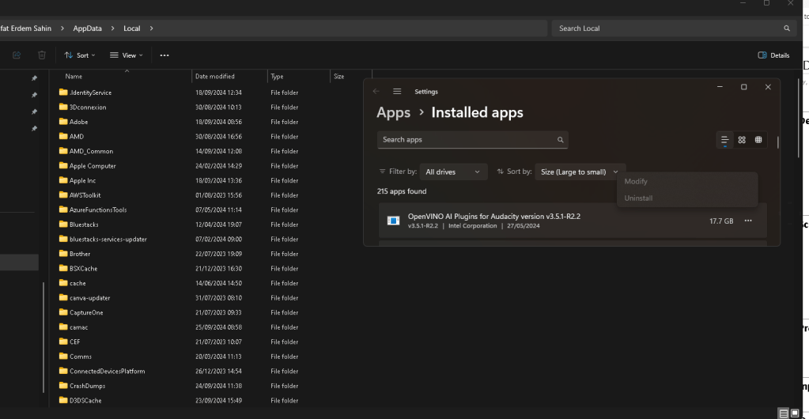This screenshot has width=809, height=419.
Task: Select the AMD folder icon
Action: pyautogui.click(x=63, y=136)
